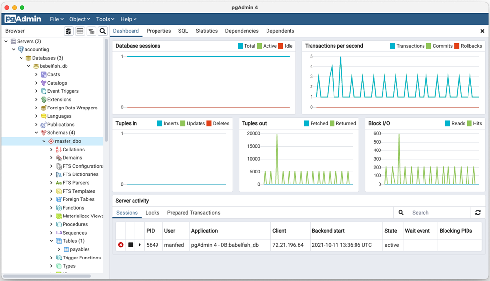The height and width of the screenshot is (281, 490).
Task: Toggle Fetched series in Tuples out legend
Action: click(x=307, y=124)
